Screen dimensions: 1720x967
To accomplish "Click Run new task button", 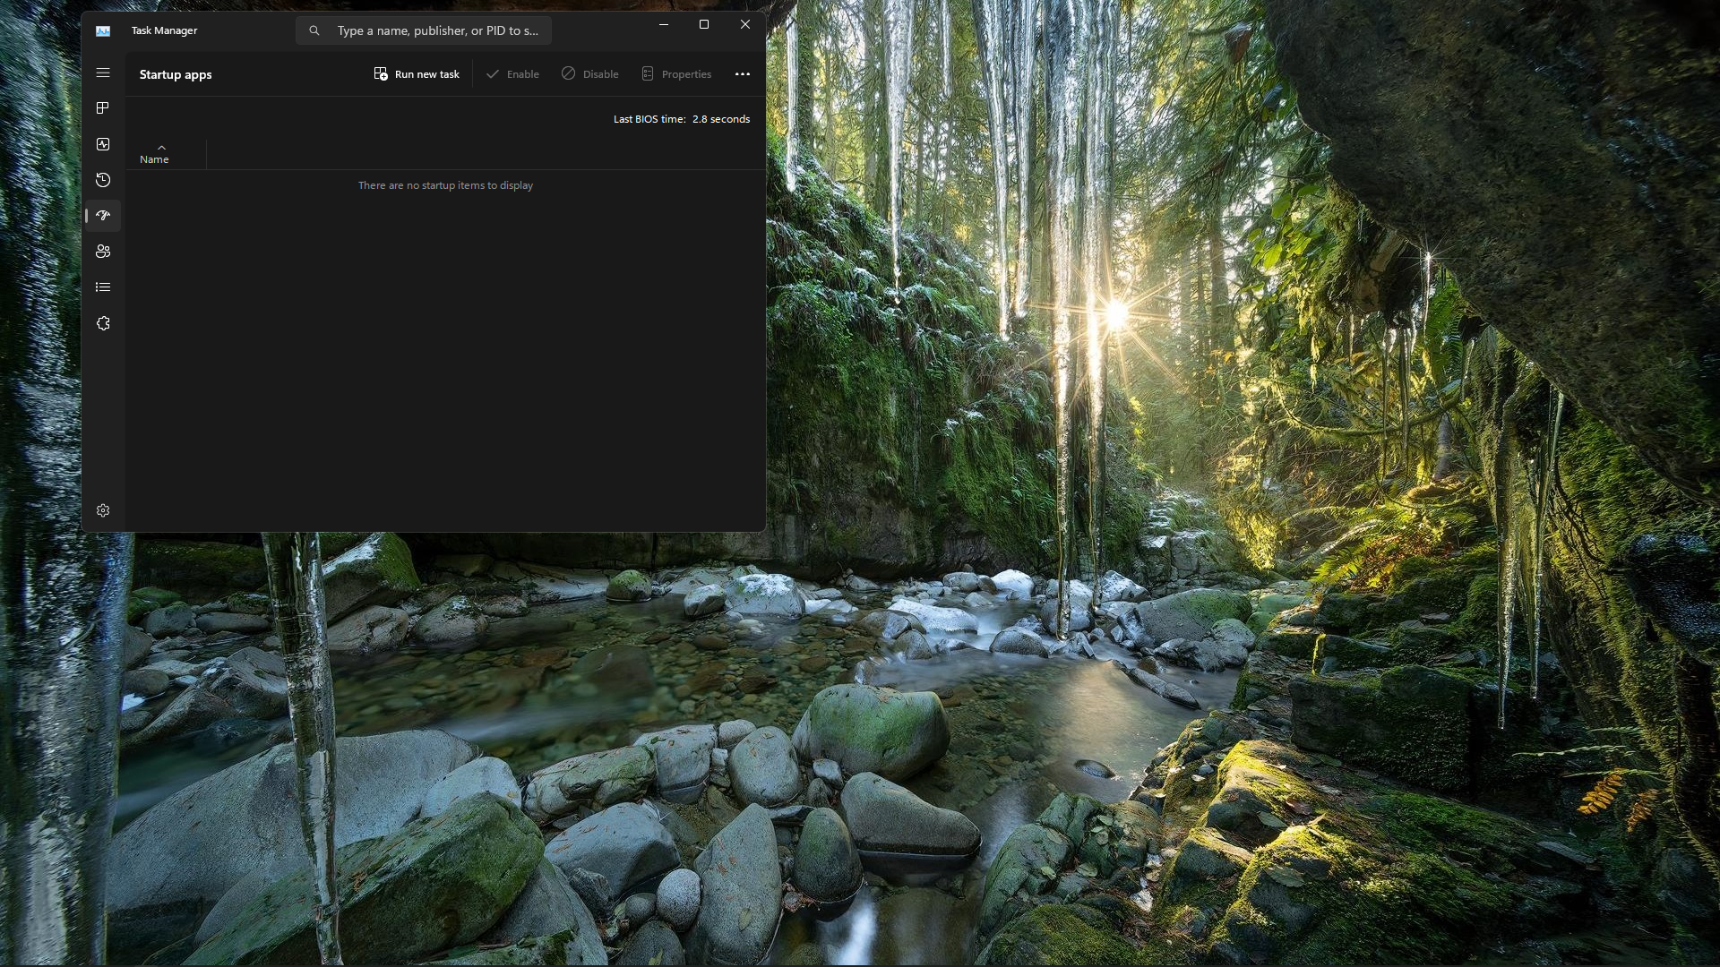I will tap(417, 74).
